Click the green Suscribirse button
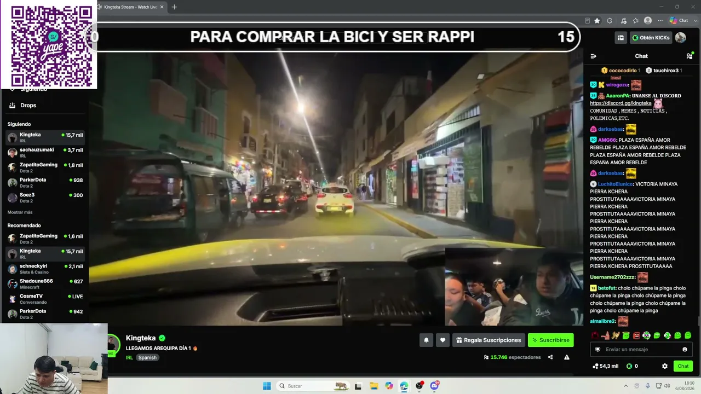The width and height of the screenshot is (701, 394). (550, 340)
